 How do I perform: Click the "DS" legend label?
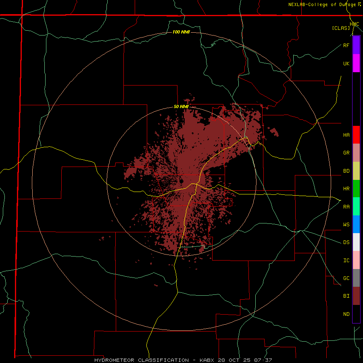pos(346,242)
